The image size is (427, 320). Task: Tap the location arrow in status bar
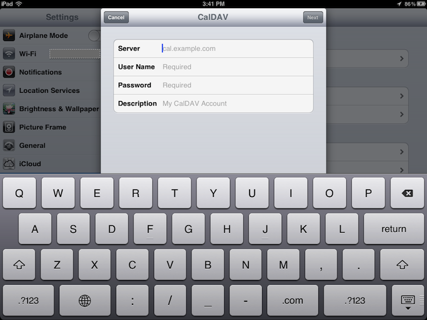(399, 4)
